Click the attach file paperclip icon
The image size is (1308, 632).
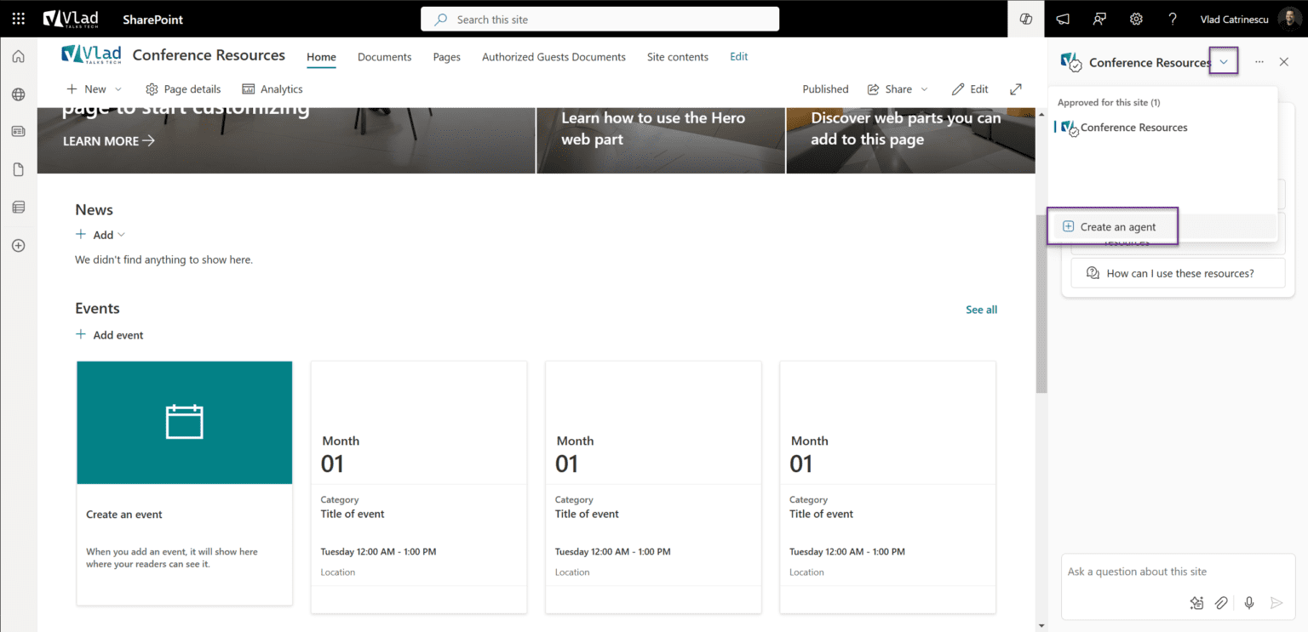(x=1221, y=602)
